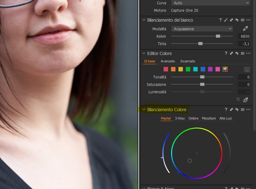Select the Mezzitoni color balance tab
This screenshot has width=256, height=189.
[x=209, y=118]
